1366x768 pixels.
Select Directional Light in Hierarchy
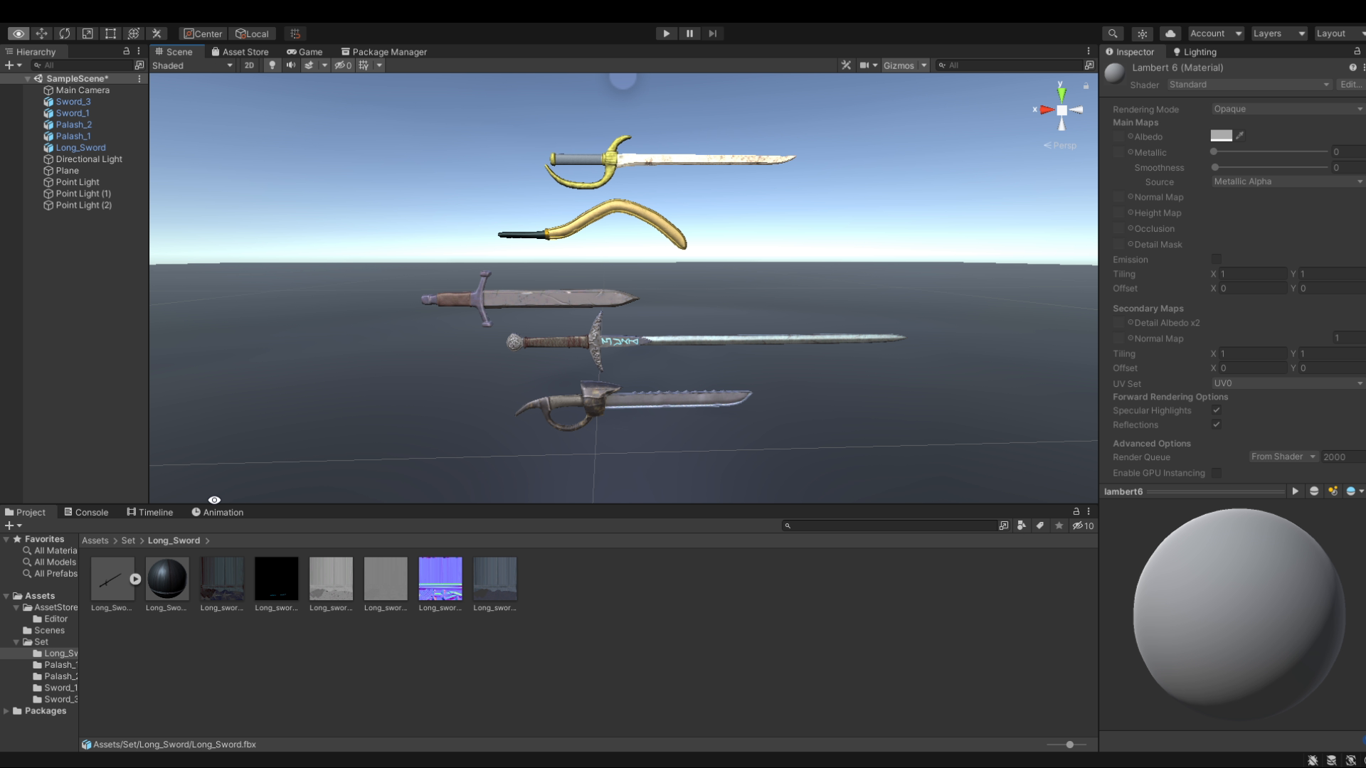(x=89, y=159)
